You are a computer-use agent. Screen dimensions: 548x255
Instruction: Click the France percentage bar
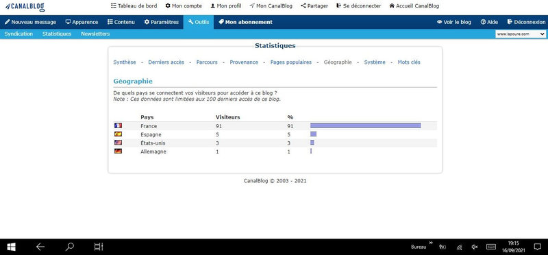pyautogui.click(x=366, y=125)
